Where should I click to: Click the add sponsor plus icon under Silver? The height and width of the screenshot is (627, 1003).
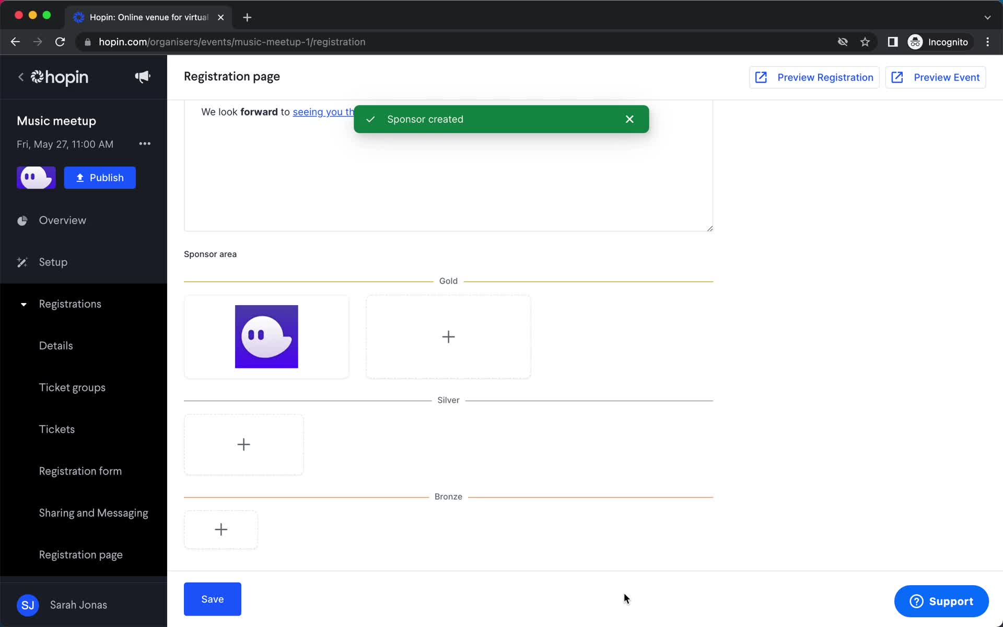[x=244, y=444]
